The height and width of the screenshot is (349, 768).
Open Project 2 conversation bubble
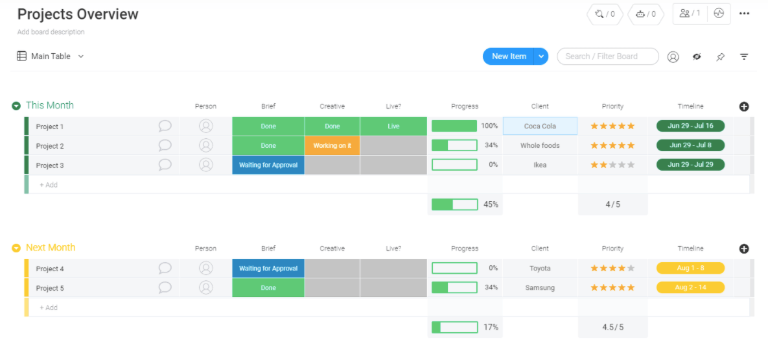pos(165,145)
